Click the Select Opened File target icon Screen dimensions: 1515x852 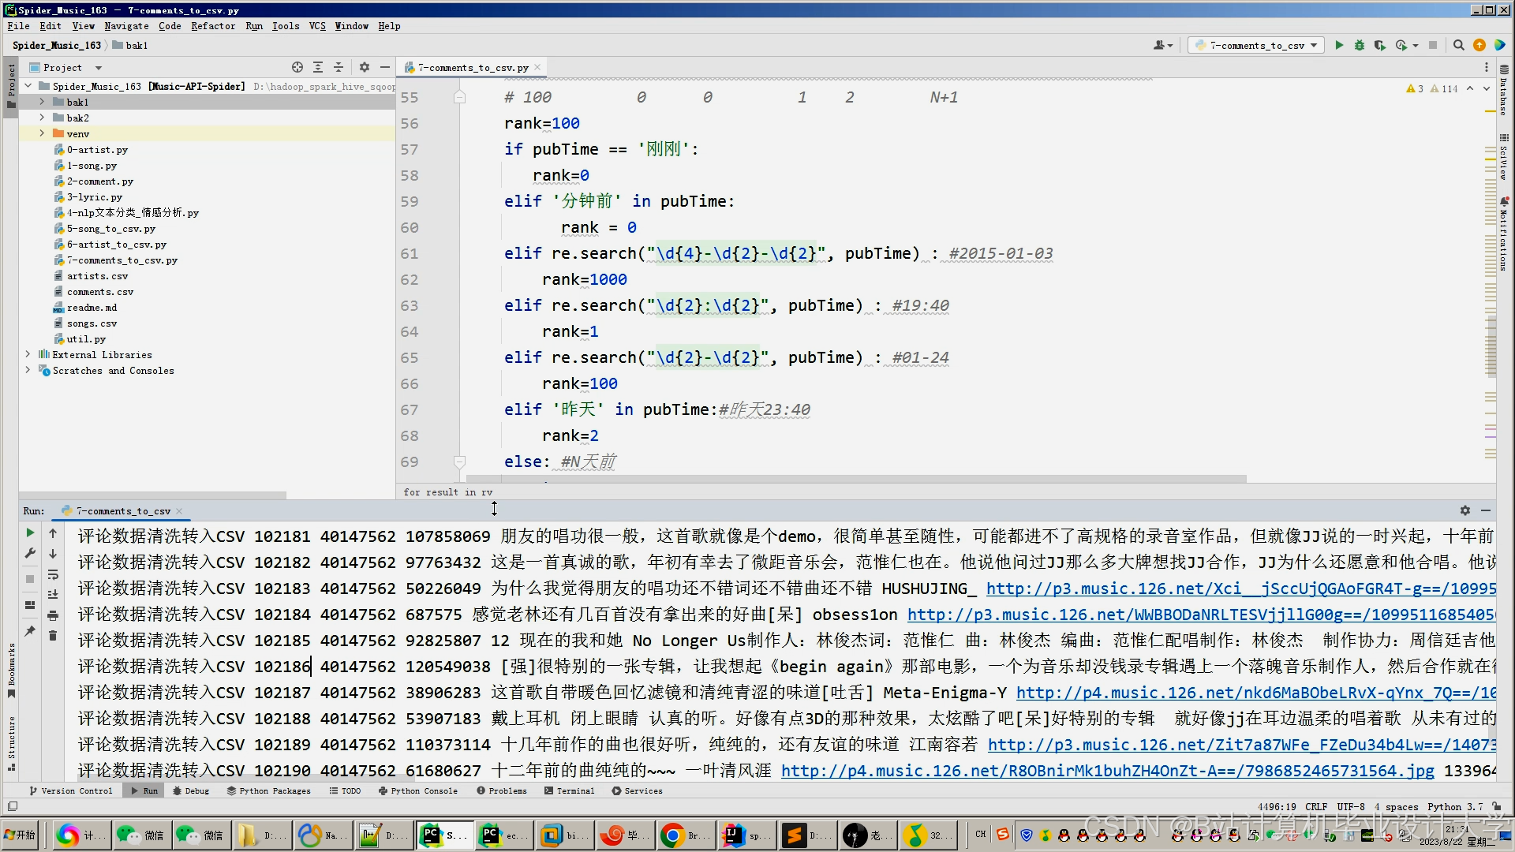point(297,68)
